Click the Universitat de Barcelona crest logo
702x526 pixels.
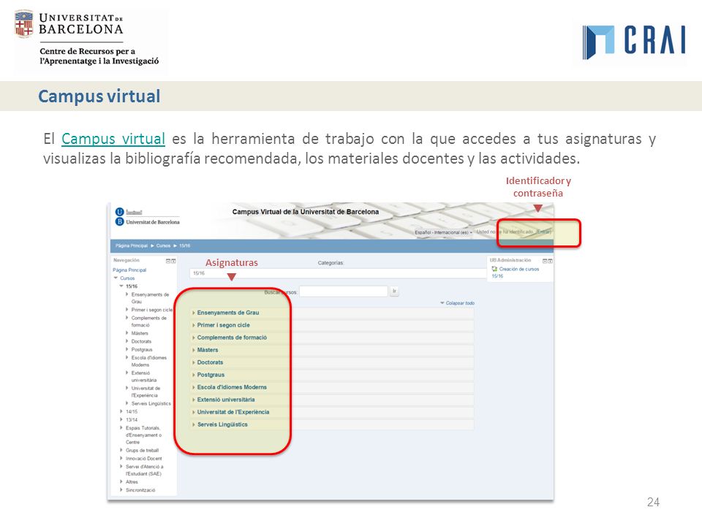pos(23,23)
